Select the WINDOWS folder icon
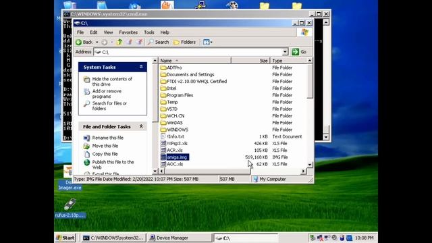Image resolution: width=432 pixels, height=243 pixels. point(163,130)
